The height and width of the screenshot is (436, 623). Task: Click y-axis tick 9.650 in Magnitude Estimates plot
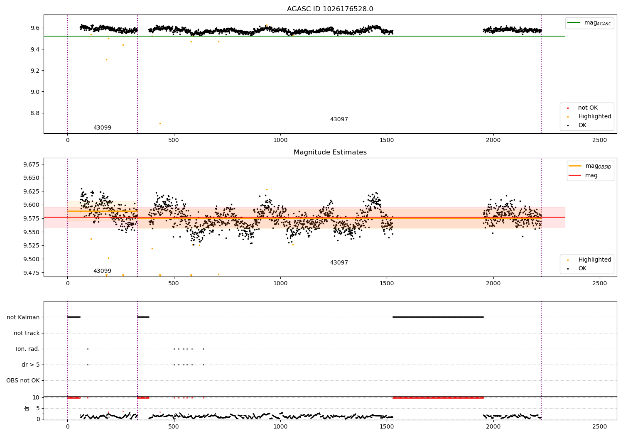coord(32,178)
